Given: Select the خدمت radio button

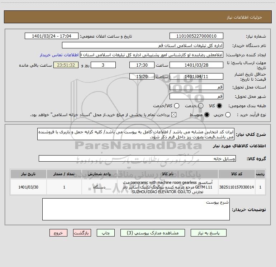Looking at the screenshot, I should pyautogui.click(x=201, y=106).
